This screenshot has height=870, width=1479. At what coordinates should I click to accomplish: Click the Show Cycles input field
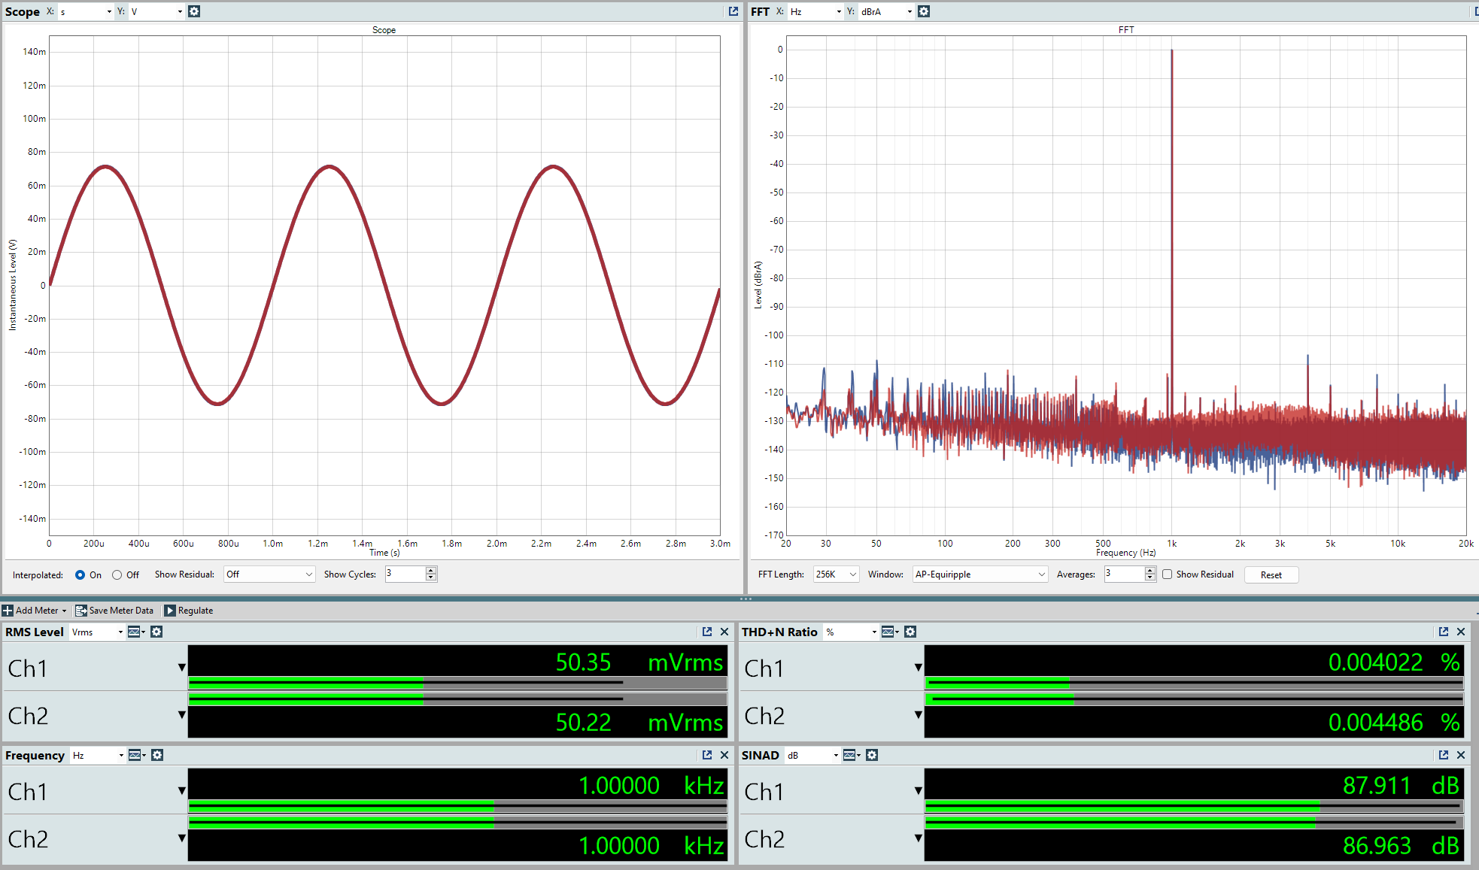click(405, 574)
